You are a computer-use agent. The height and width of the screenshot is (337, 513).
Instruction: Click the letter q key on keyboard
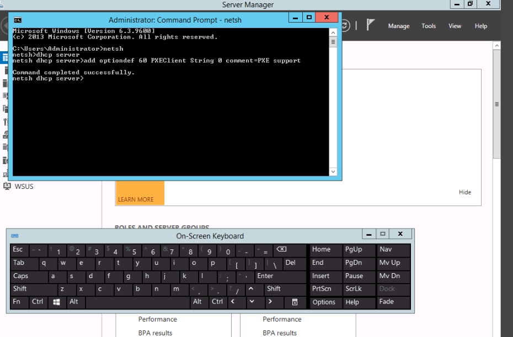pos(48,263)
